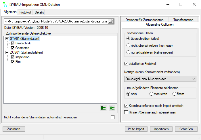This screenshot has height=140, width=201.
Task: Open Optionen für Zustandsdaten tab
Action: pos(144,20)
